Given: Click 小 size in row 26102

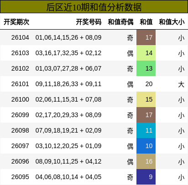Looking at the screenshot, I should [x=181, y=69].
